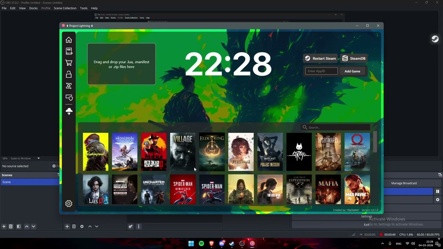Move the source up in Sources dock
The width and height of the screenshot is (443, 249).
coord(90,227)
